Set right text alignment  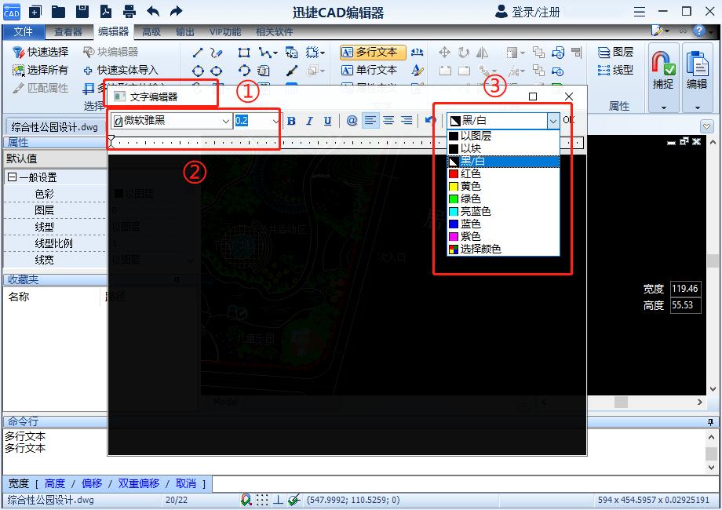(x=407, y=121)
